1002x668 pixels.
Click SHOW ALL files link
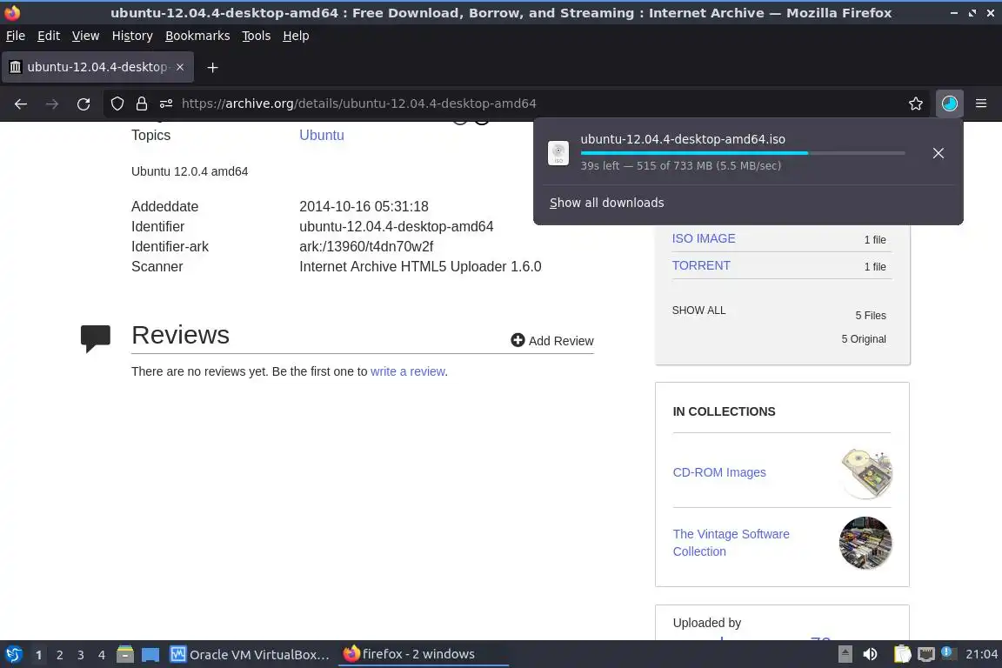pyautogui.click(x=698, y=310)
